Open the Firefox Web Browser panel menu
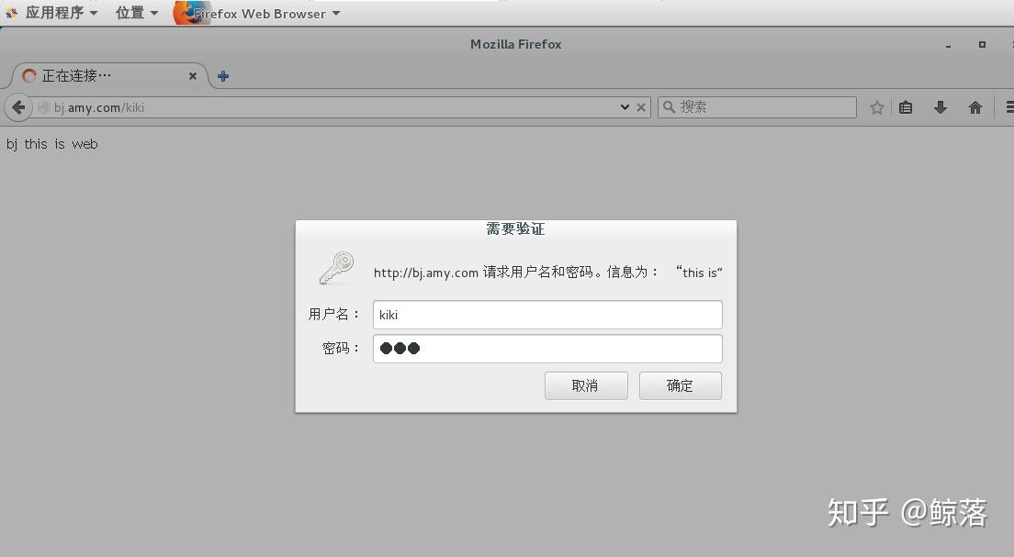The height and width of the screenshot is (557, 1014). 258,13
